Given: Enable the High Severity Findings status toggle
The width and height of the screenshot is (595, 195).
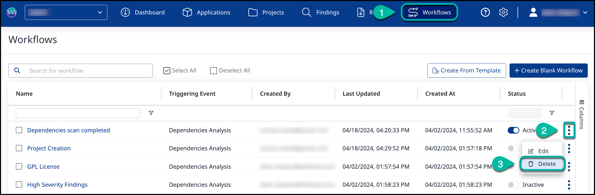Looking at the screenshot, I should point(513,185).
